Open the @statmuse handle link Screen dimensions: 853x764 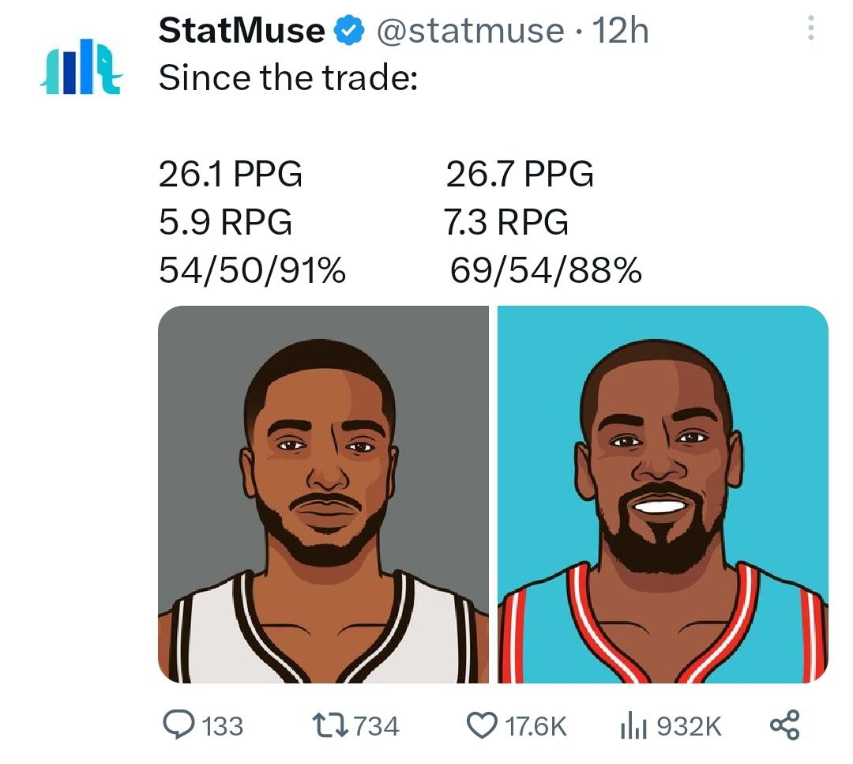point(470,31)
